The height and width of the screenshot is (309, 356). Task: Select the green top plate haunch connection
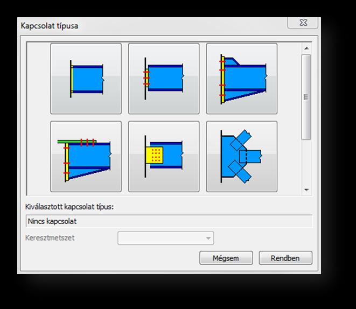point(86,156)
